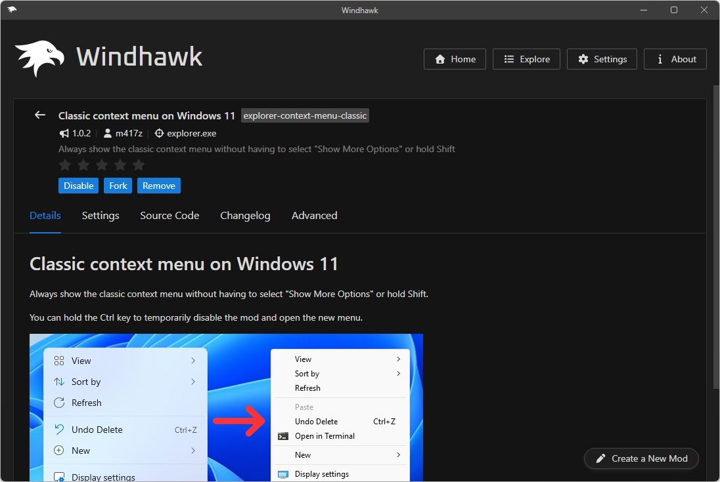Click the author icon next to m417z
The image size is (720, 482).
(107, 133)
